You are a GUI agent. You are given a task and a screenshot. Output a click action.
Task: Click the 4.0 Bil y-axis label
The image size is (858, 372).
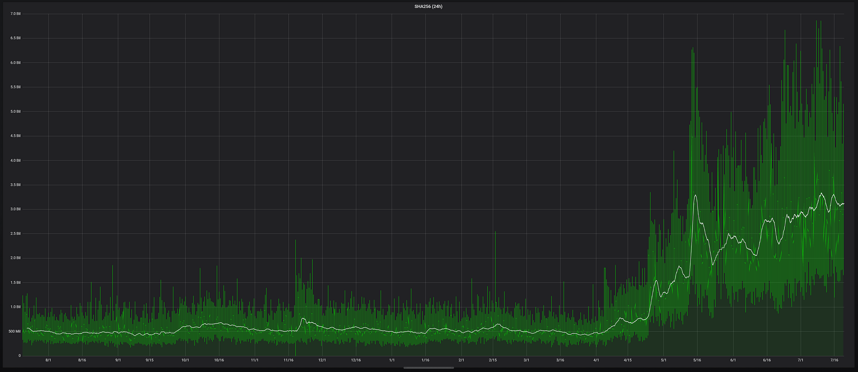coord(15,160)
